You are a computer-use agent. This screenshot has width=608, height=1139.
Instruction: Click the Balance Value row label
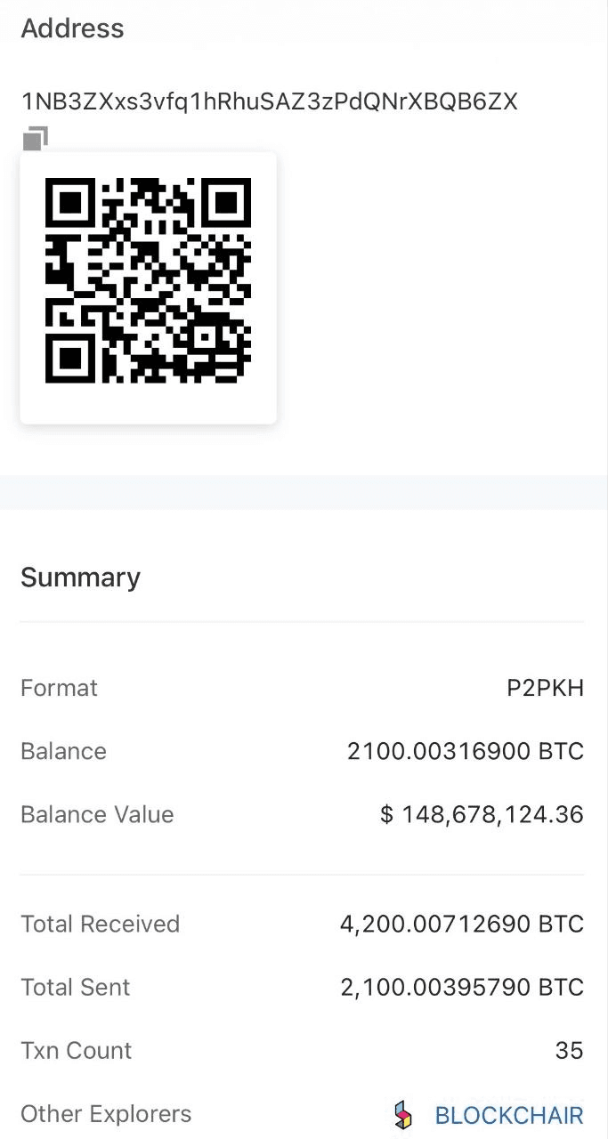97,814
